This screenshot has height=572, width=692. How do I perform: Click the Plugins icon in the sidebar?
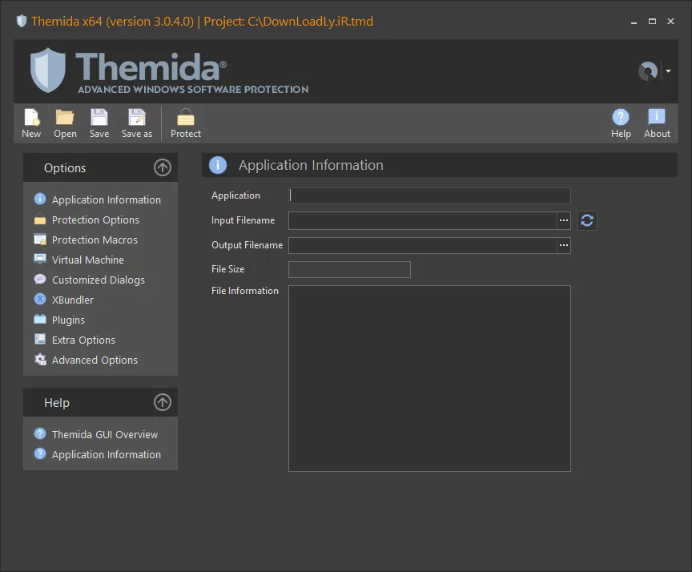[40, 319]
